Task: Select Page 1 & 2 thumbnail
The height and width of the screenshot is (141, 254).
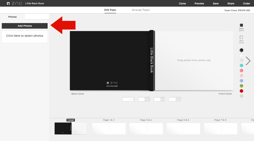Action: pyautogui.click(x=109, y=129)
